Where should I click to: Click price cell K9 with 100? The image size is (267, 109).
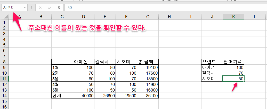pyautogui.click(x=233, y=67)
